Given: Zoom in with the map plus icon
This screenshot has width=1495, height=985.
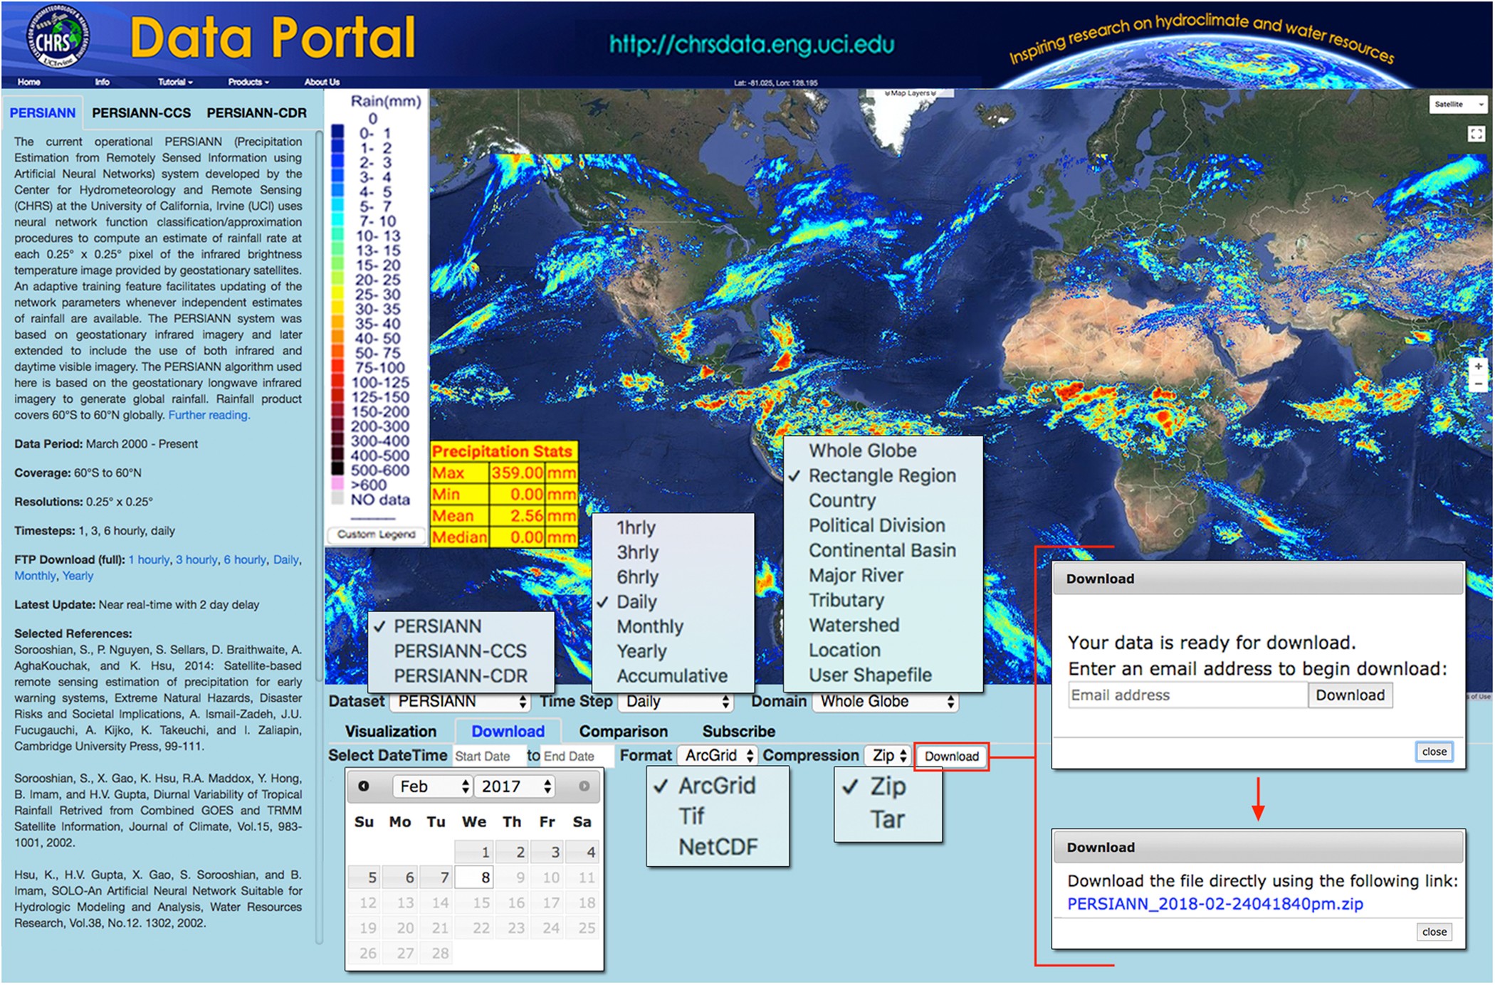Looking at the screenshot, I should [1478, 366].
